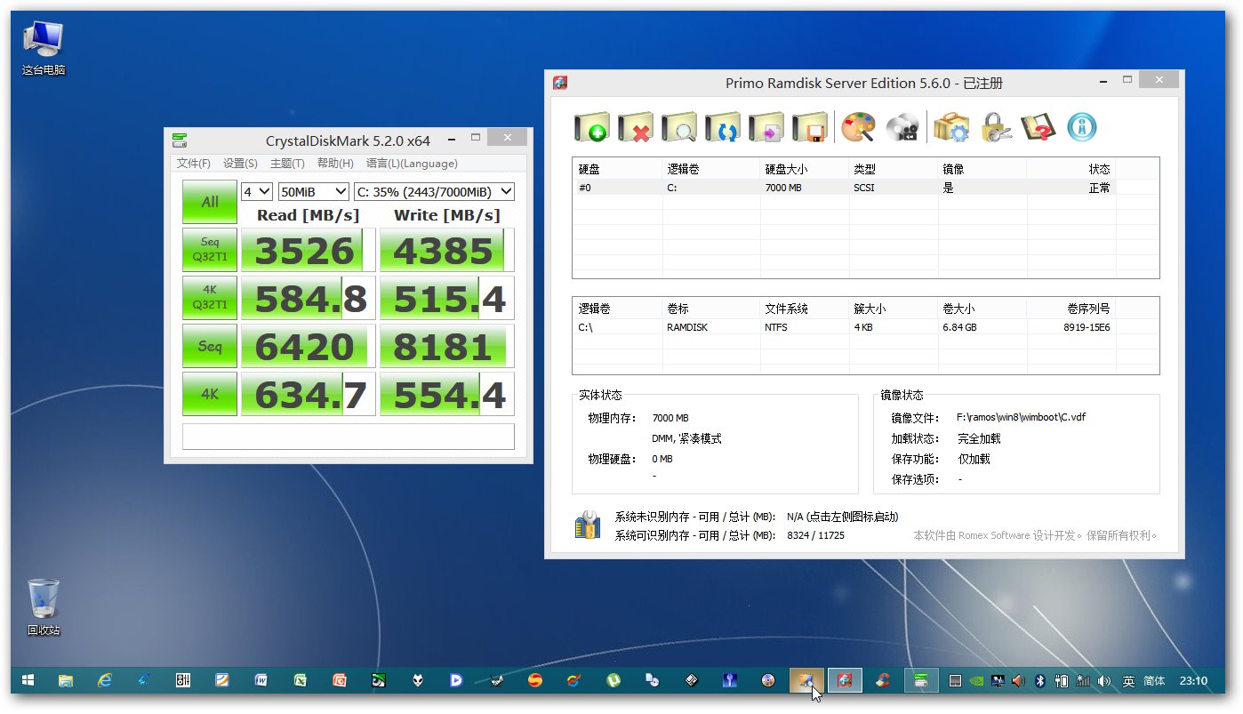Click the padlock and keys license icon

994,127
